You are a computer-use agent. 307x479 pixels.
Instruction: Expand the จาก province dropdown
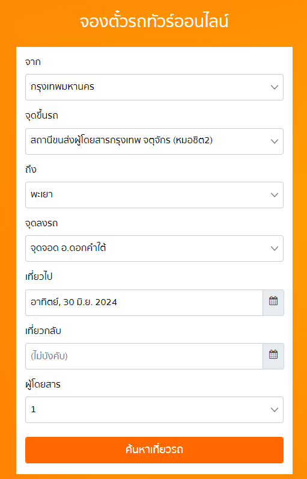pos(154,87)
